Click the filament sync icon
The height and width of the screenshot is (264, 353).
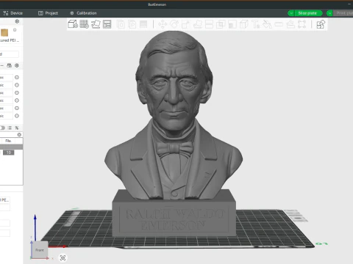(x=10, y=65)
